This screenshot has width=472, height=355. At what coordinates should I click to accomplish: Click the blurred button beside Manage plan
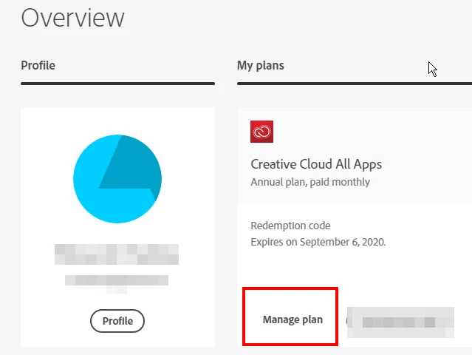pos(400,322)
